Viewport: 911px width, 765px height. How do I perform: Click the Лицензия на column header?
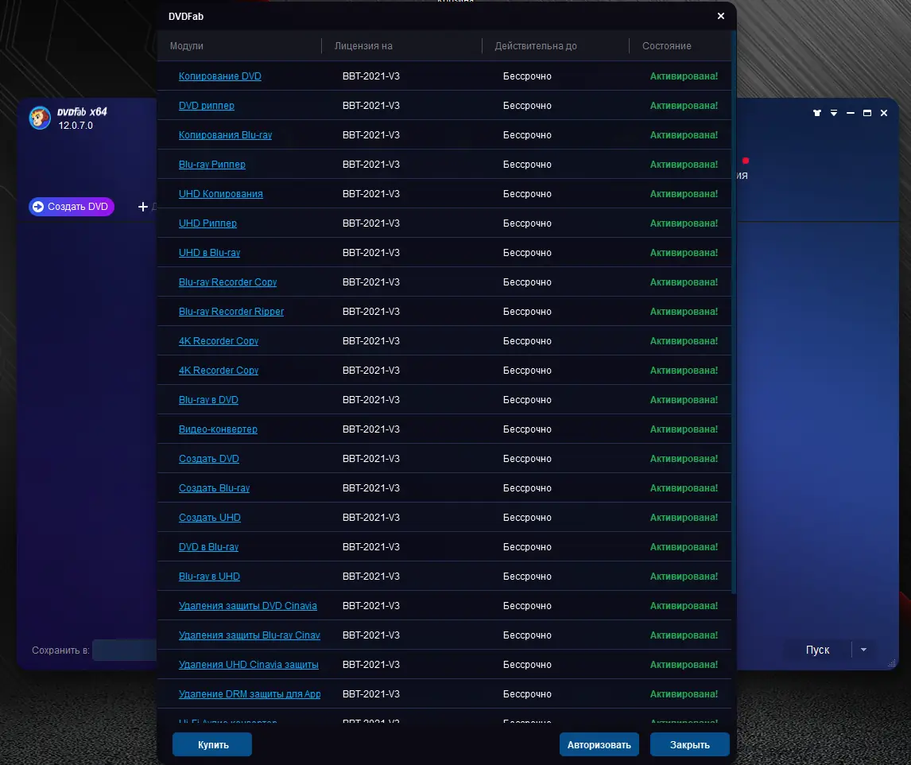[363, 46]
